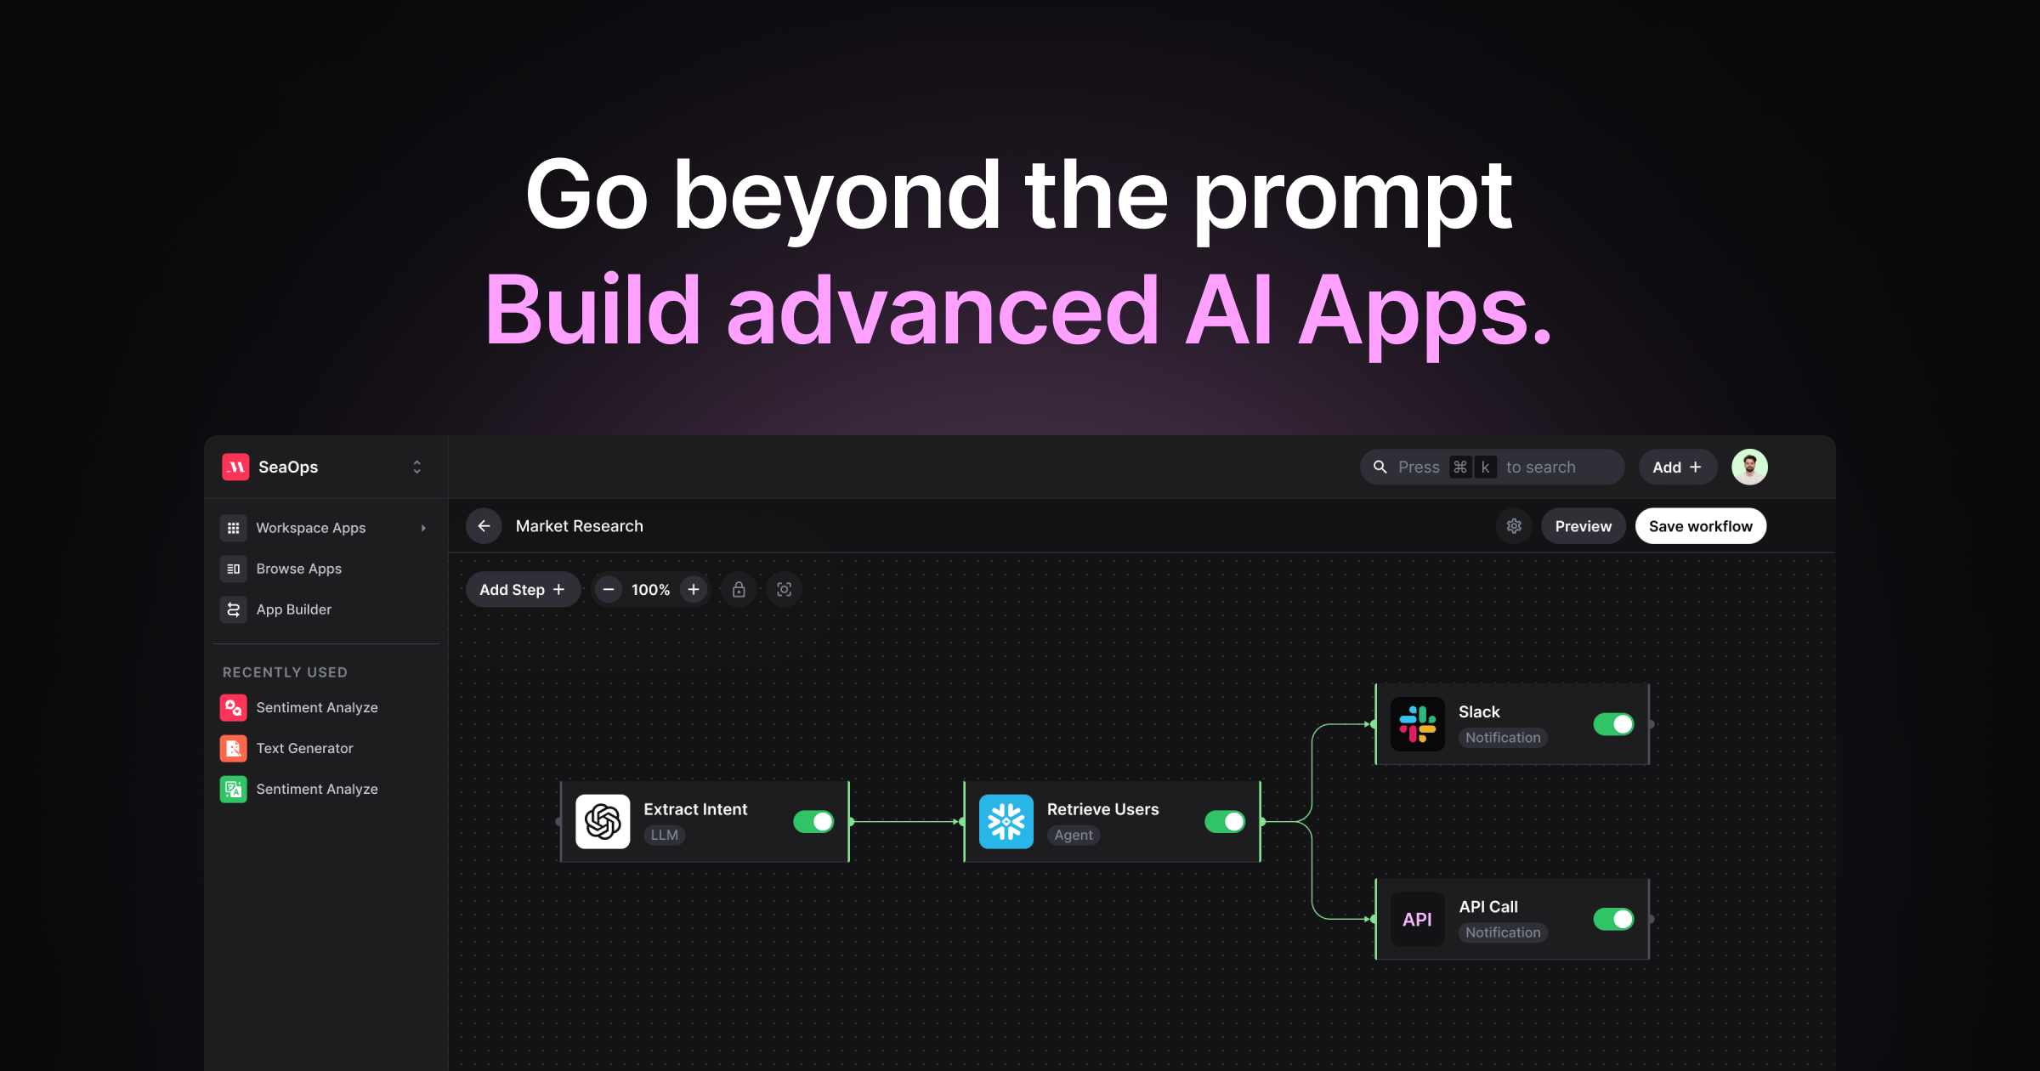Toggle the Slack Notification step on/off
Screen dimensions: 2040x1071
pyautogui.click(x=1613, y=723)
